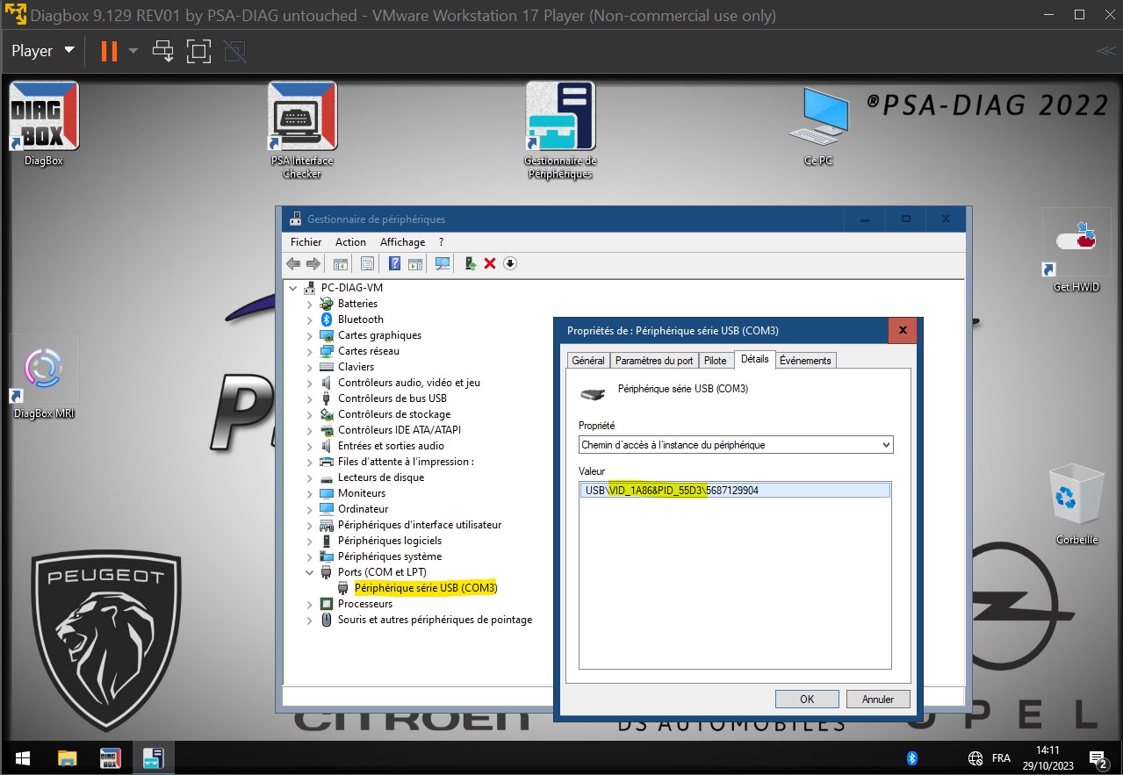Select Périphérique série USB (COM3) tree item
The image size is (1123, 775).
(425, 588)
